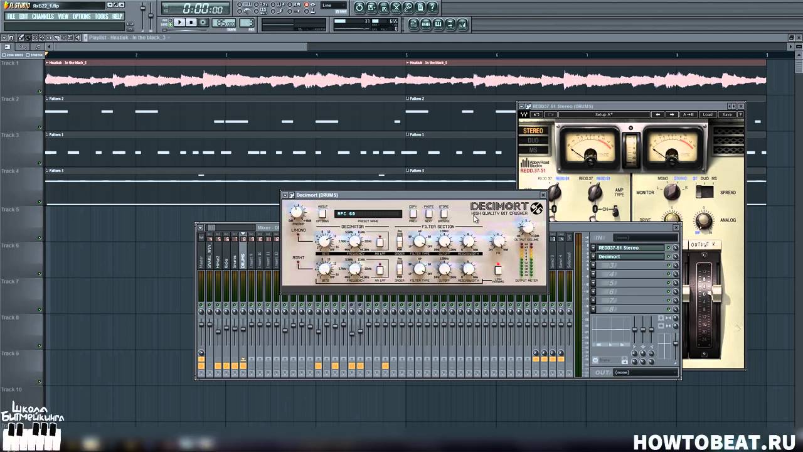Click the Decimort Browse presets button
The width and height of the screenshot is (803, 452).
pos(444,214)
